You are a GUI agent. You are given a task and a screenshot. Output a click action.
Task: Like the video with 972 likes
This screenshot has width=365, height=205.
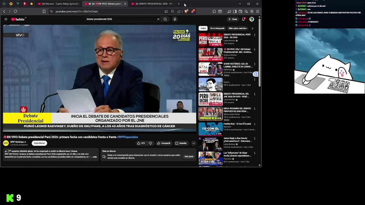(141, 143)
